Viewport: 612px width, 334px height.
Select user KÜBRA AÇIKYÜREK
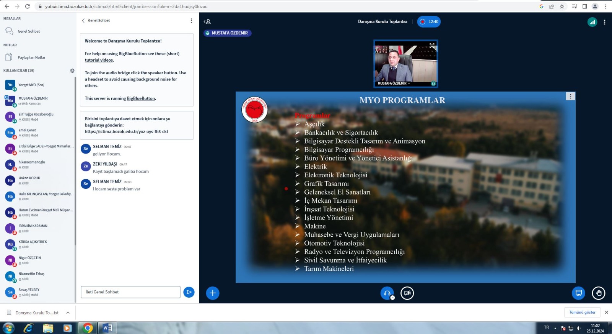pyautogui.click(x=38, y=244)
